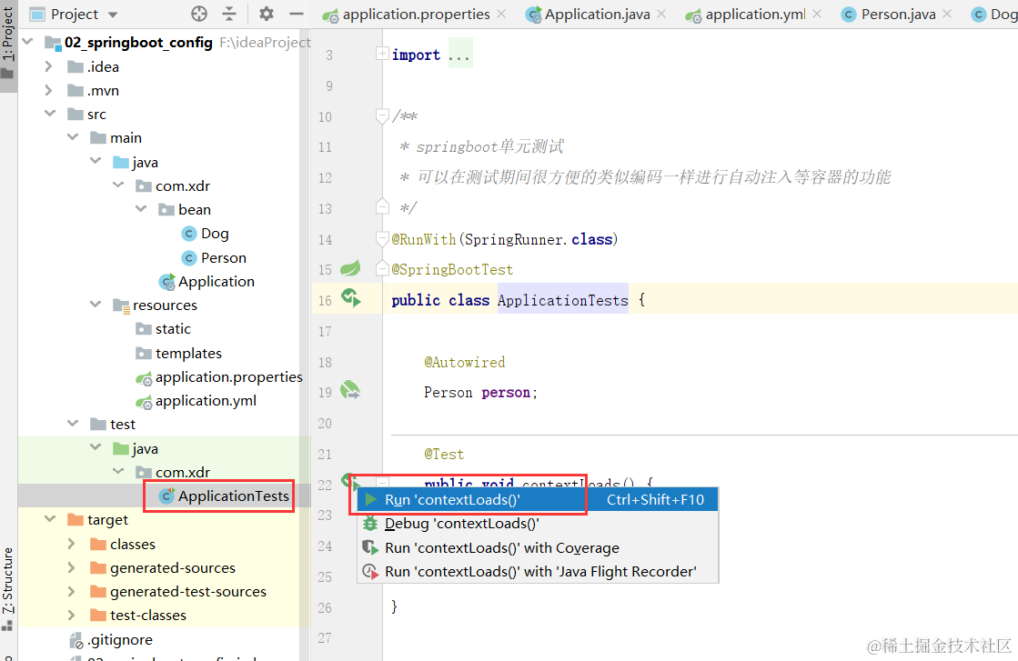Fold the Javadoc comment at line 10
This screenshot has width=1018, height=661.
click(382, 115)
